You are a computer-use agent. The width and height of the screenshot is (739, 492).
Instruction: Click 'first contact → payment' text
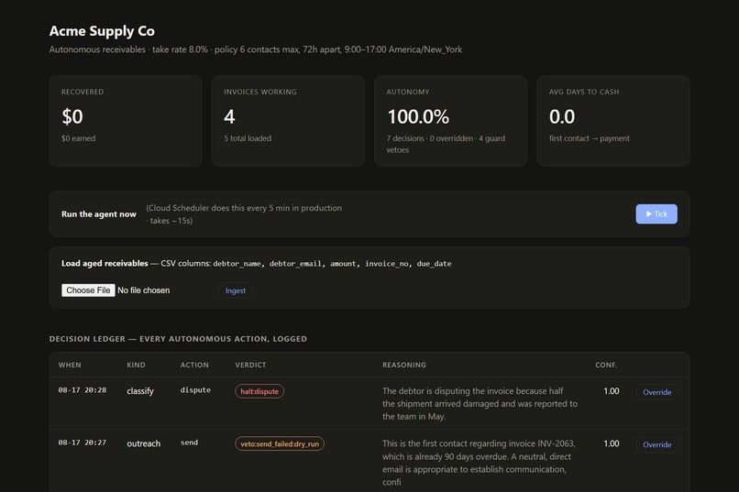(x=590, y=138)
